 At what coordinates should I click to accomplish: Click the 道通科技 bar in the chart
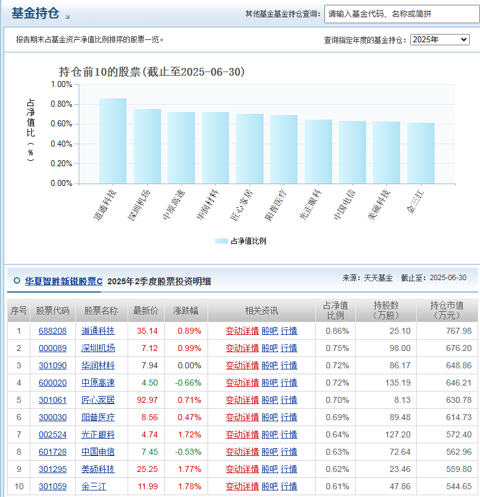(113, 141)
